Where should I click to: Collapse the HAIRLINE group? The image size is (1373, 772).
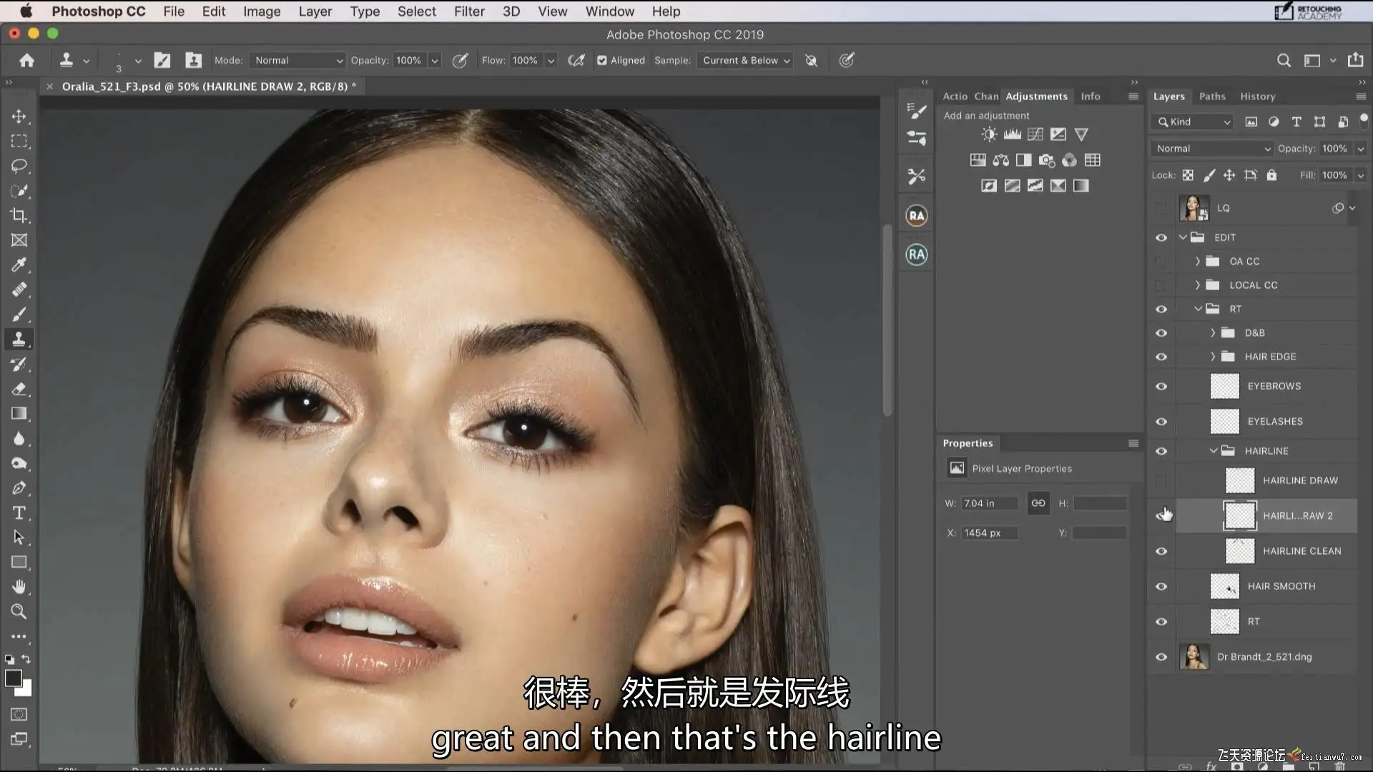pyautogui.click(x=1213, y=451)
